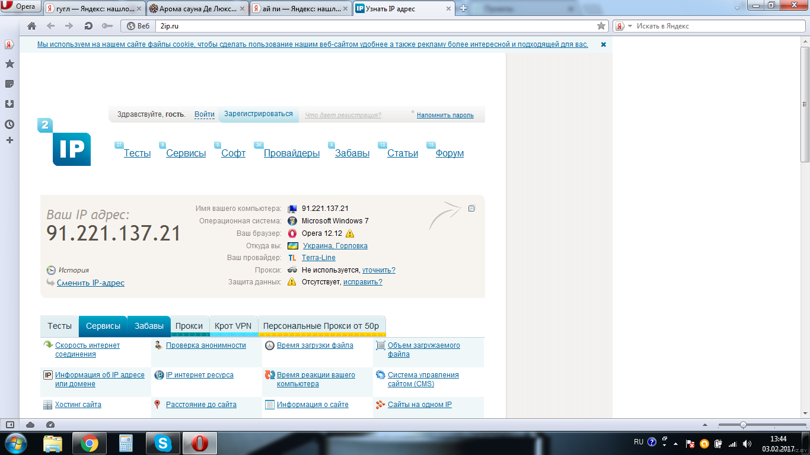Click the Зарегистрироваться button

pos(259,114)
